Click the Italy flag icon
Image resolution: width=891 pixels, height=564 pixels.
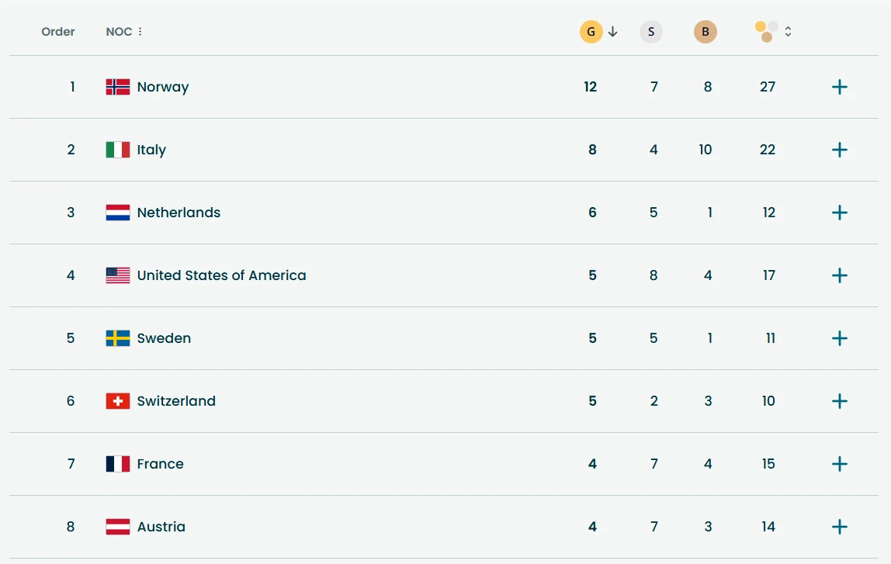click(117, 150)
